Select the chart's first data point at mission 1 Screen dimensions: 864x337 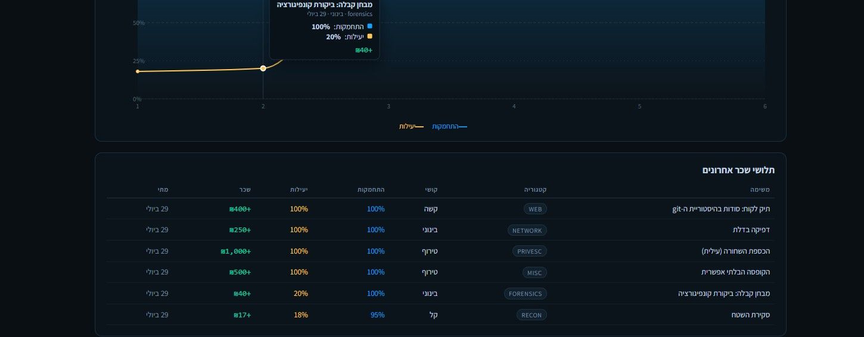click(x=138, y=71)
